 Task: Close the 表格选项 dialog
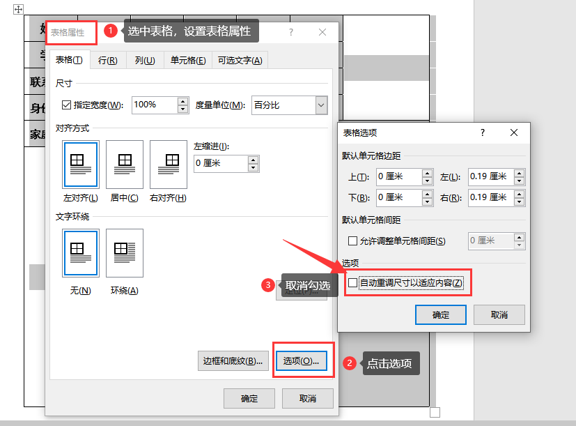[x=514, y=132]
